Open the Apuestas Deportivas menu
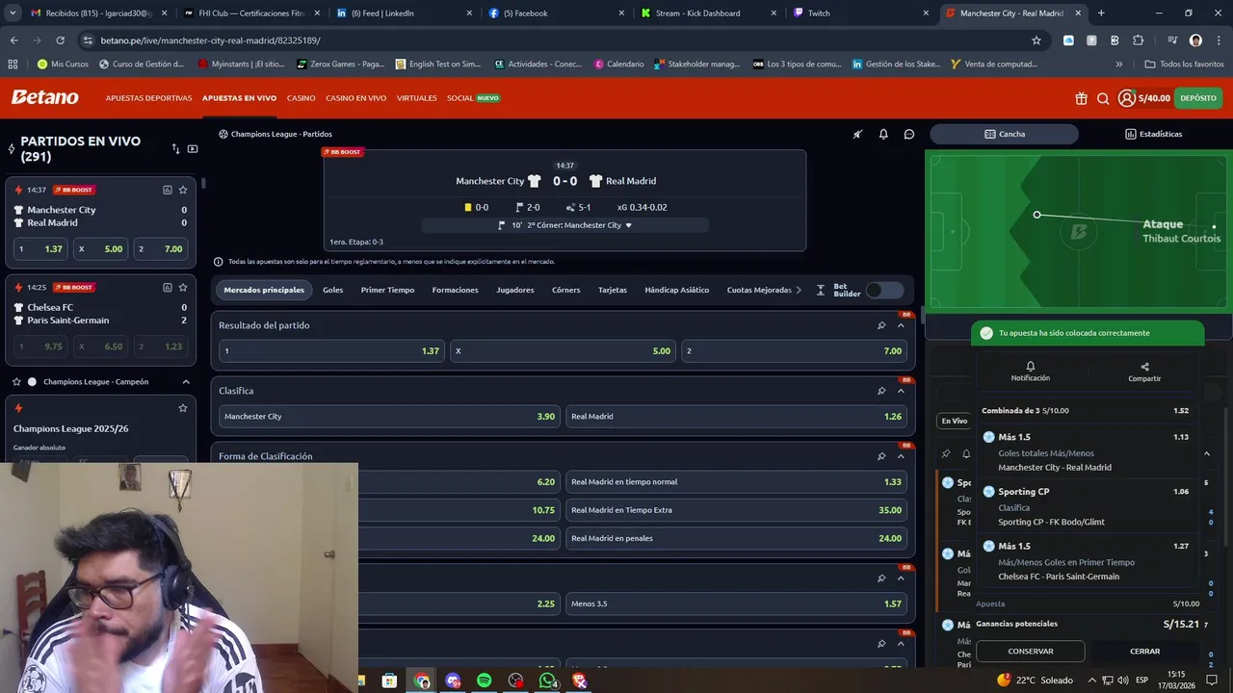The height and width of the screenshot is (693, 1233). (x=149, y=98)
